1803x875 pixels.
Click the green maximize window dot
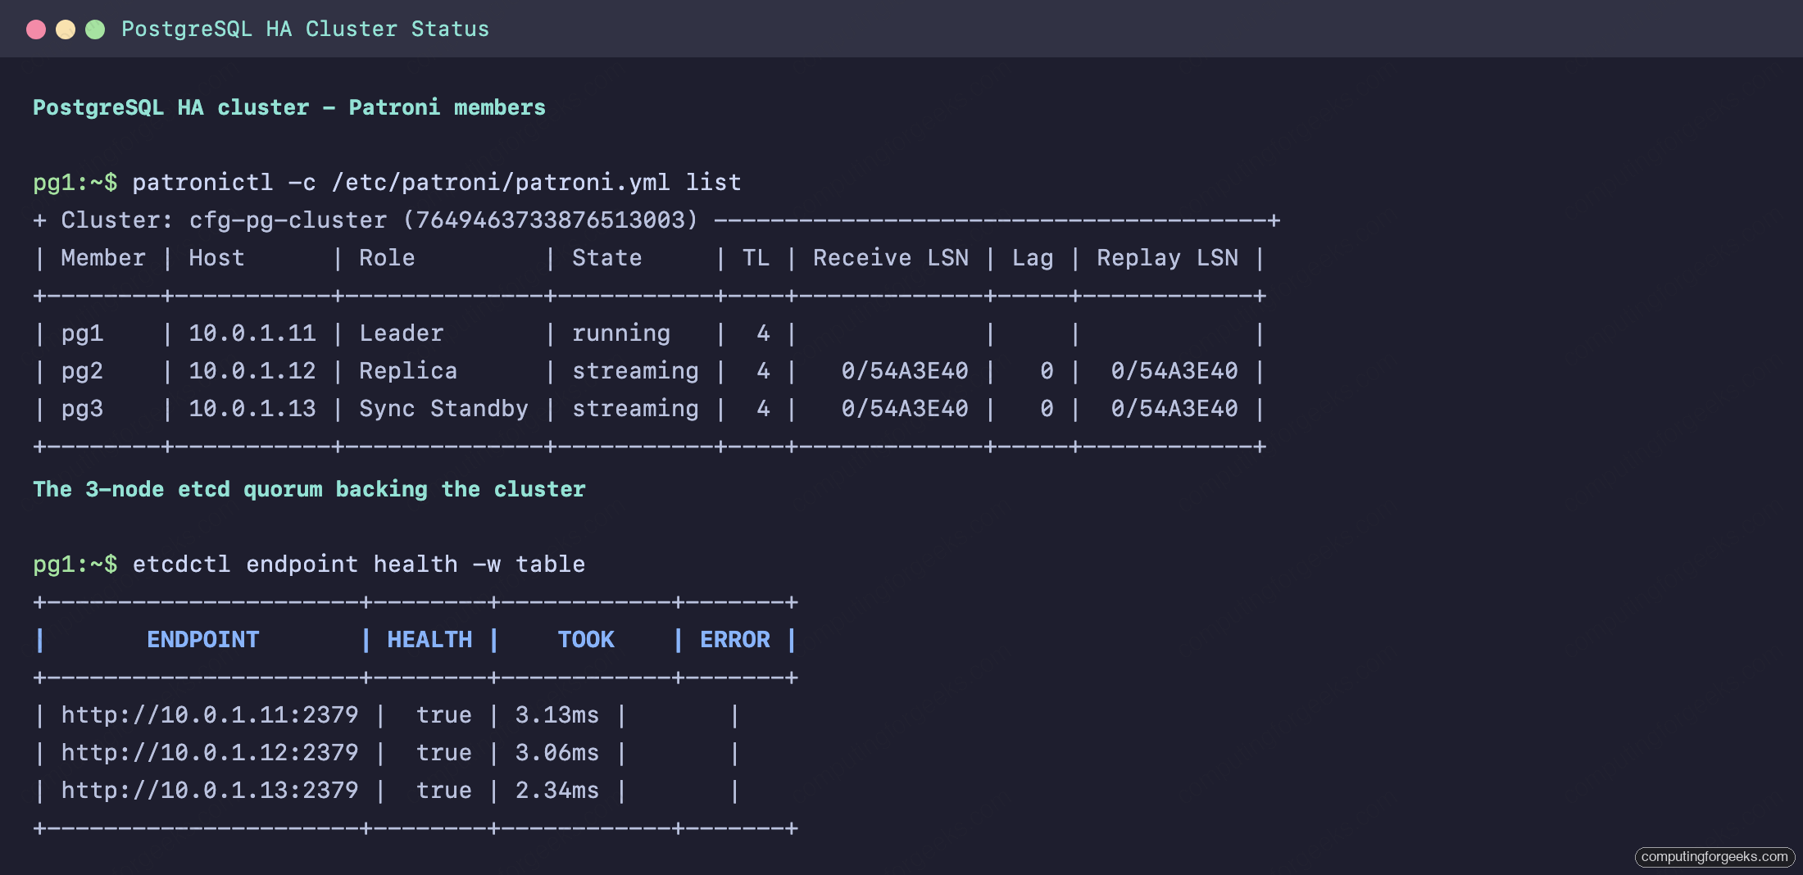(x=95, y=29)
